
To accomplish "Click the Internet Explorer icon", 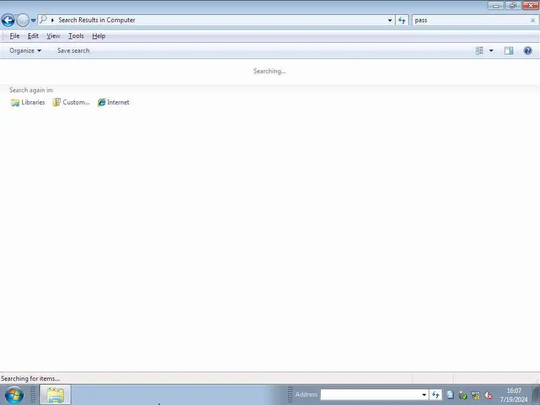I will click(x=102, y=102).
